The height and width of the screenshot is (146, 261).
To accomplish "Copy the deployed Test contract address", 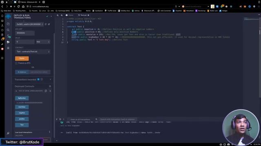I will [x=46, y=91].
